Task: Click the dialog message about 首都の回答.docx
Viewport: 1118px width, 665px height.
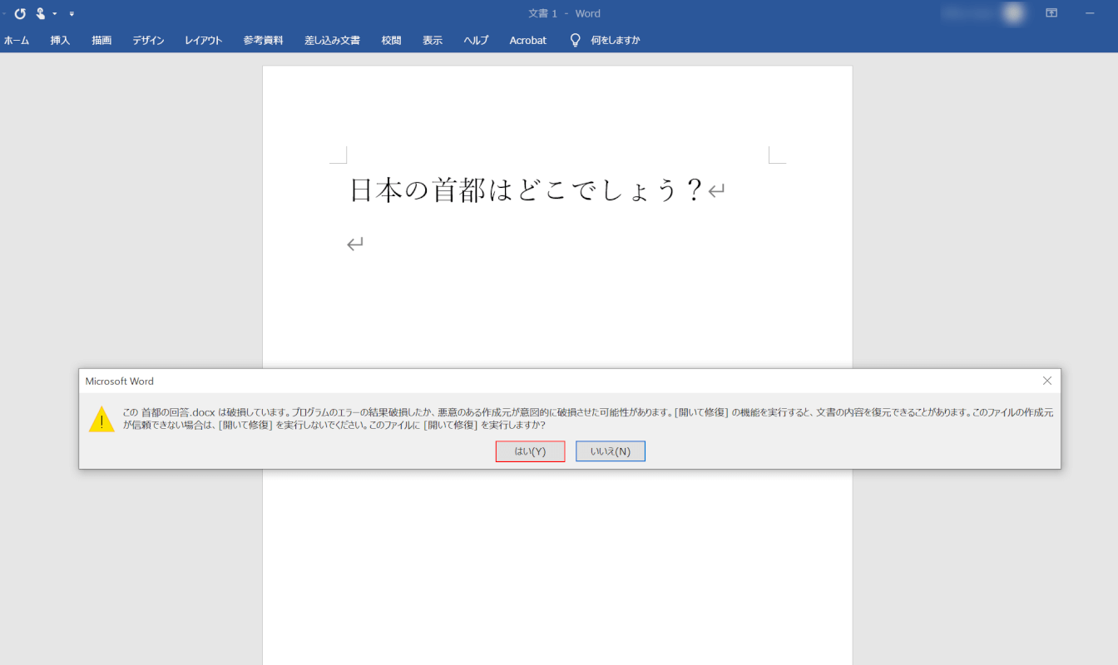Action: click(x=587, y=418)
